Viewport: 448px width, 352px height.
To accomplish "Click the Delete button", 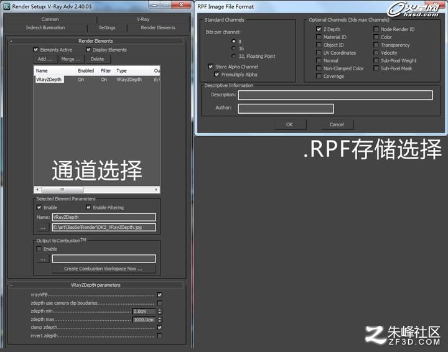I will (98, 59).
